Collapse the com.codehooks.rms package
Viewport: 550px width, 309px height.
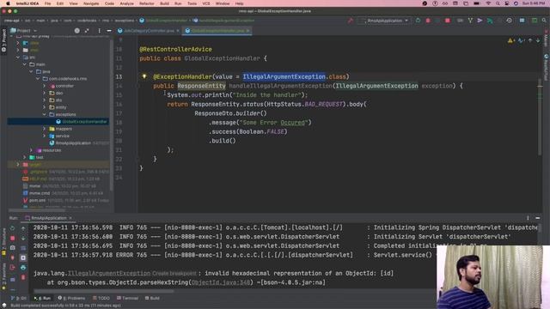pyautogui.click(x=38, y=79)
